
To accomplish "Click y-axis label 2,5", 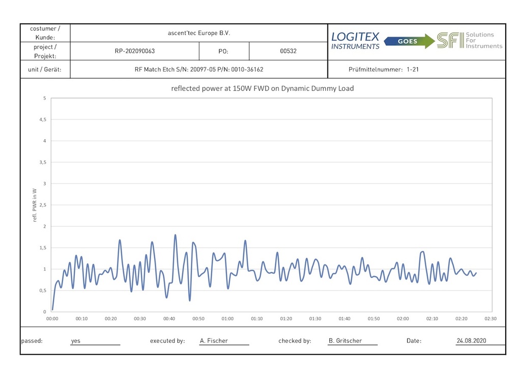I will [x=43, y=205].
